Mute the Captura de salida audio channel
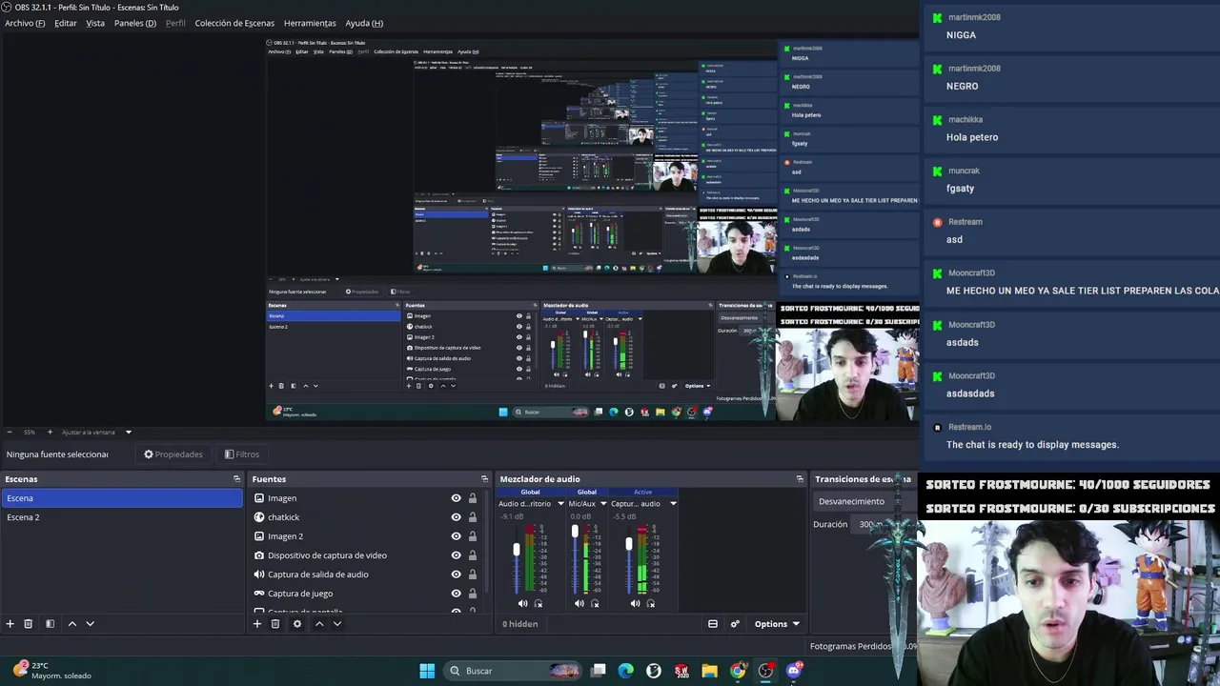The width and height of the screenshot is (1220, 686). (636, 603)
